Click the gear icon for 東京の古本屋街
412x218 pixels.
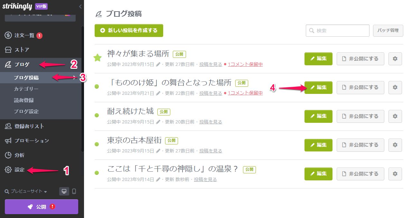coord(395,145)
